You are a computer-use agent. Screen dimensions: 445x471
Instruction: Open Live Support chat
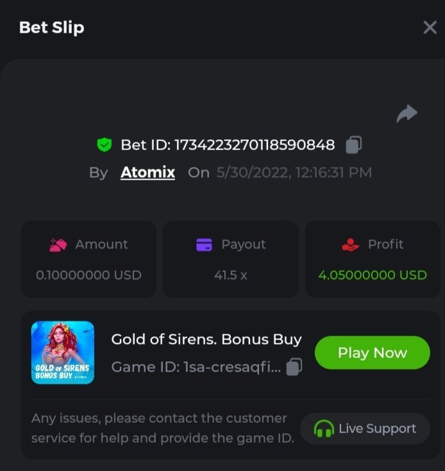(x=365, y=429)
